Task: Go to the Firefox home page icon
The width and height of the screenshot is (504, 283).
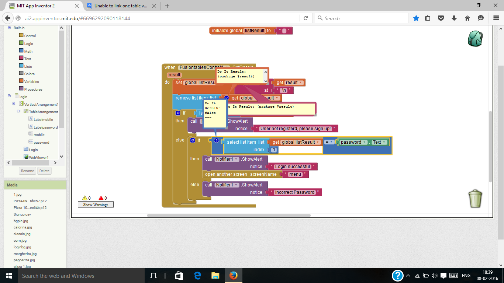Action: pos(467,18)
